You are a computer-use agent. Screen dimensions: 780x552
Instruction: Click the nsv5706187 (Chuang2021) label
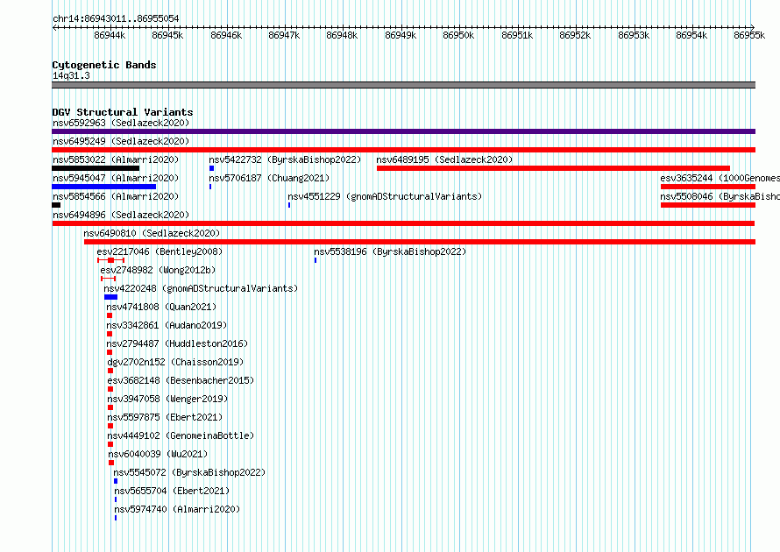point(269,178)
